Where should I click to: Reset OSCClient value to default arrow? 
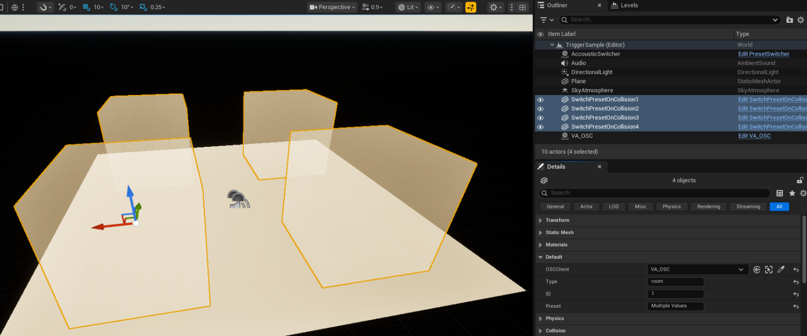(x=796, y=270)
